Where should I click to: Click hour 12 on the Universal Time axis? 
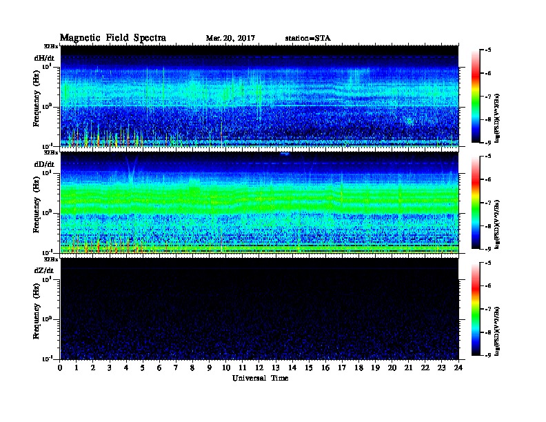(259, 368)
